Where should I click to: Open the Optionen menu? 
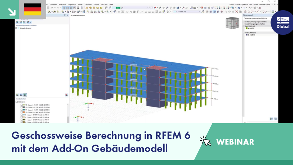tap(88, 5)
